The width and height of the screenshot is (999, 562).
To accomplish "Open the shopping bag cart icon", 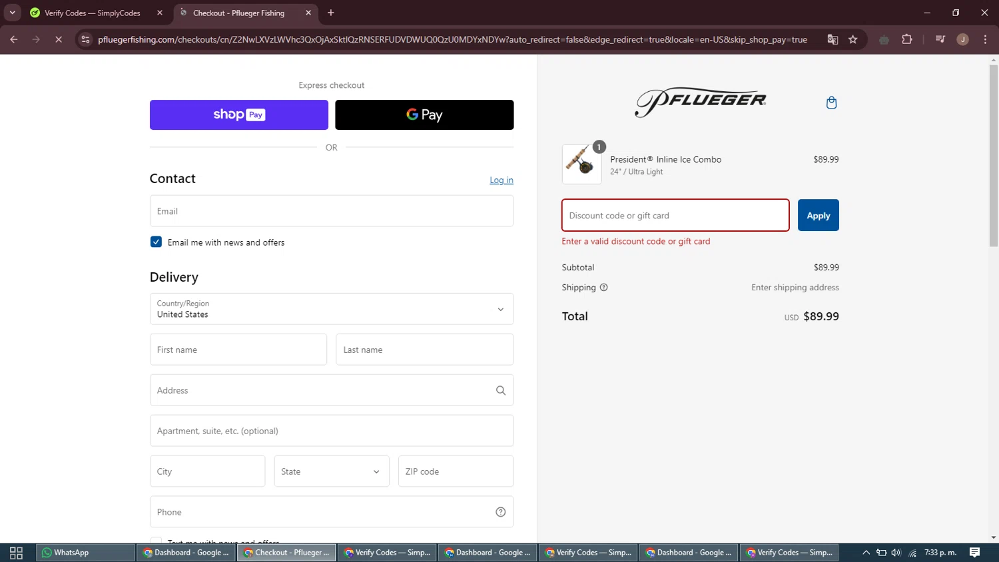I will point(831,103).
